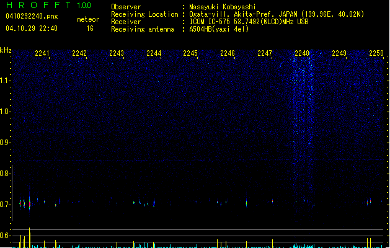Click the 0.8 kHz axis label
390x248 pixels.
pyautogui.click(x=5, y=174)
